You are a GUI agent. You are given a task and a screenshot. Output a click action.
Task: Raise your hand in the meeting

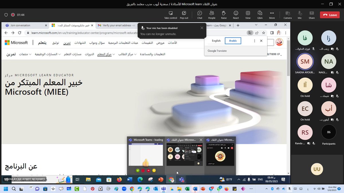(x=224, y=15)
